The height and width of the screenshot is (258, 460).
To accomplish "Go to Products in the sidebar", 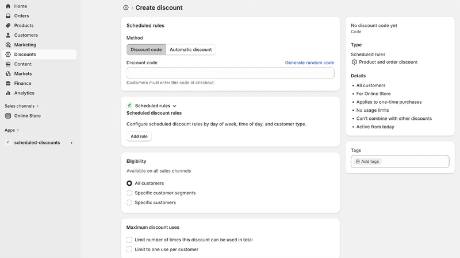I will [x=39, y=25].
